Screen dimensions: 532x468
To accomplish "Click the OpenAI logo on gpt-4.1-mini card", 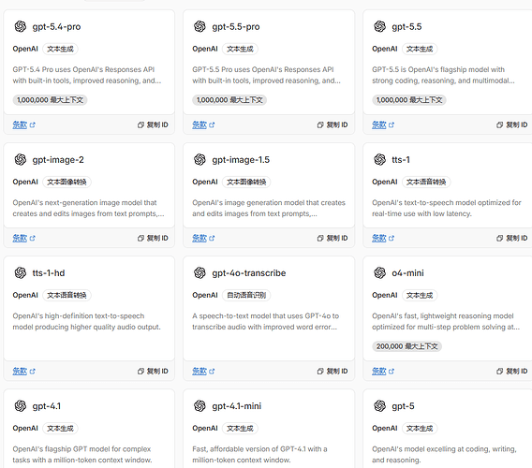I will point(199,405).
